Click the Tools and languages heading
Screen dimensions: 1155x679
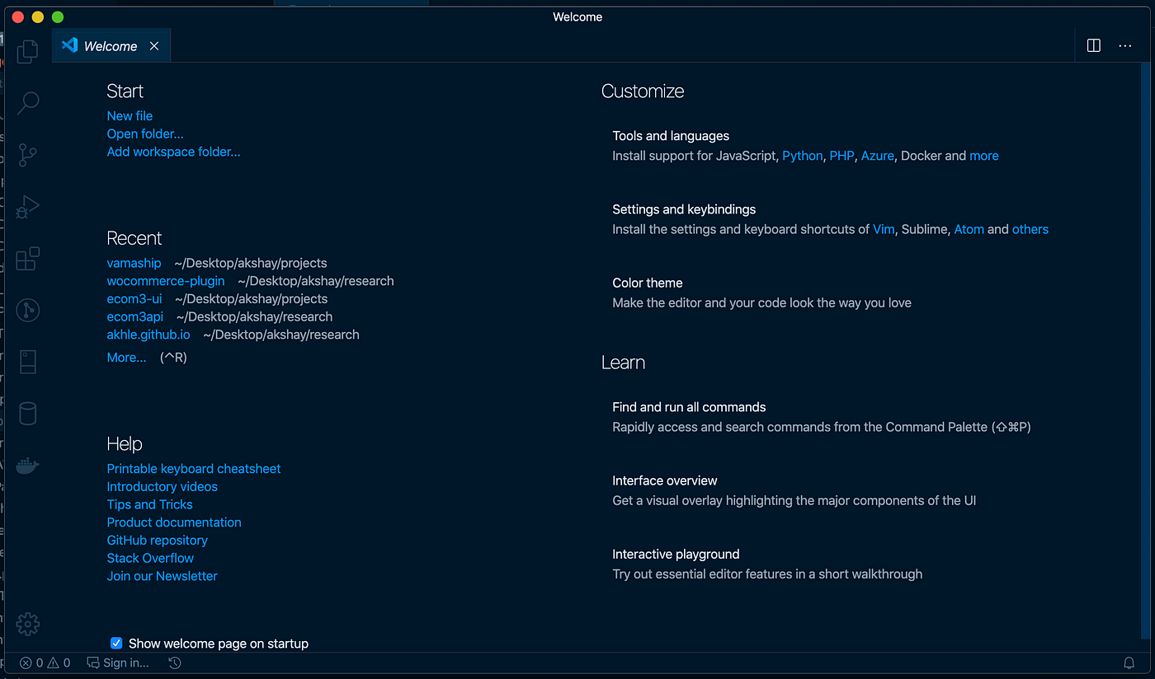[671, 136]
